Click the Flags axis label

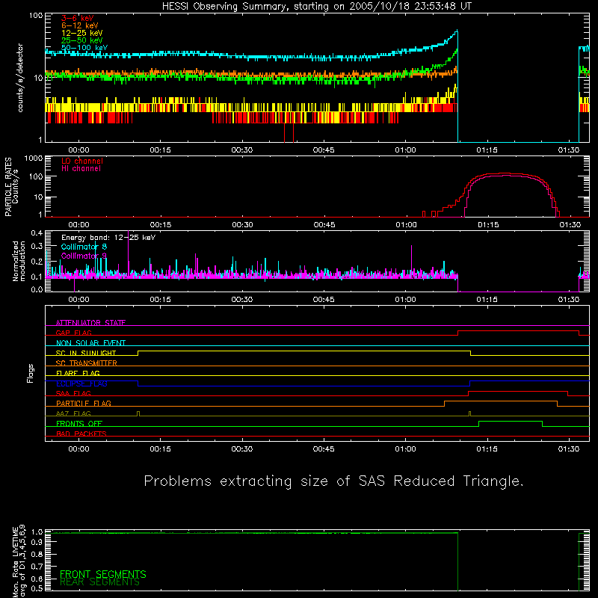pos(30,373)
